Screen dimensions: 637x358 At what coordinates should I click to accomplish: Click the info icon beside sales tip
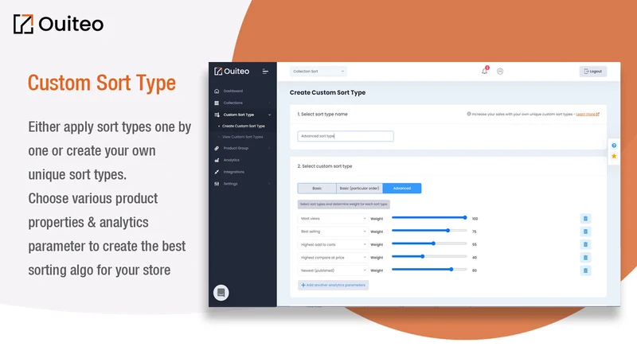(x=469, y=114)
